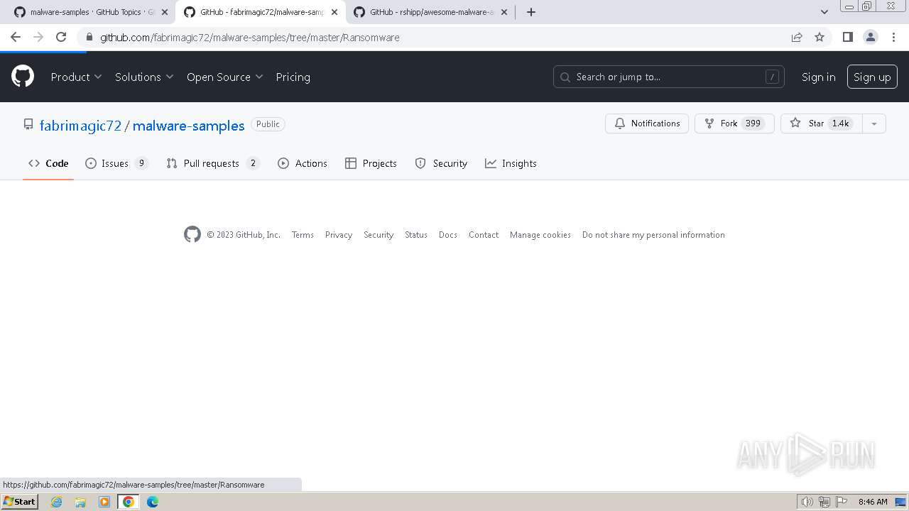Click the volume icon in system tray
This screenshot has width=909, height=511.
point(807,502)
